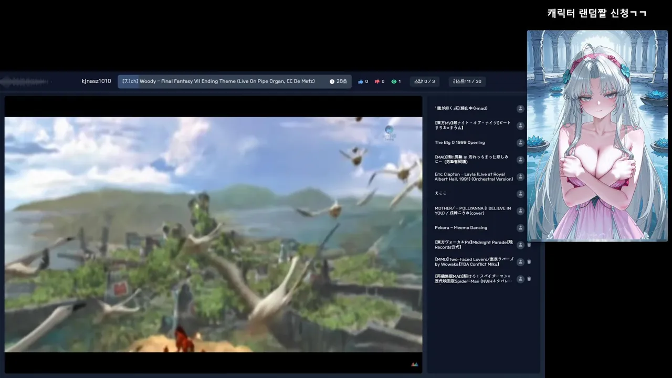Delete Spider-Man MAD with its trash icon
Viewport: 672px width, 378px height.
pos(529,279)
